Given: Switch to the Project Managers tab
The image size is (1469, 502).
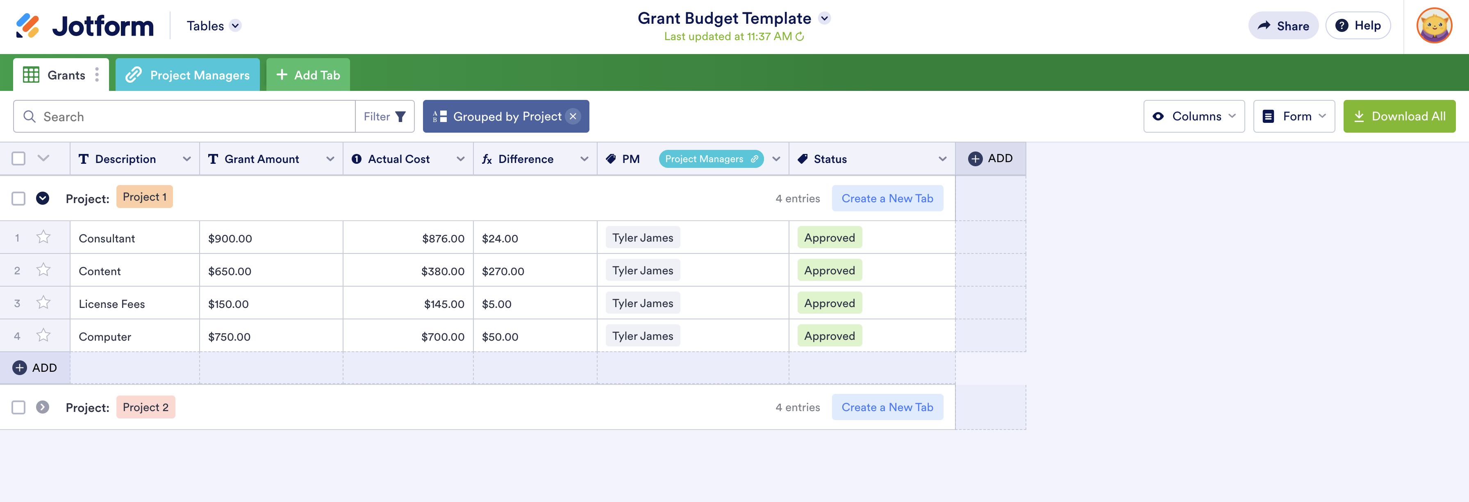Looking at the screenshot, I should click(188, 75).
